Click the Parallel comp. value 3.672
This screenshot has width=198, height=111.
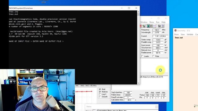pyautogui.click(x=158, y=42)
